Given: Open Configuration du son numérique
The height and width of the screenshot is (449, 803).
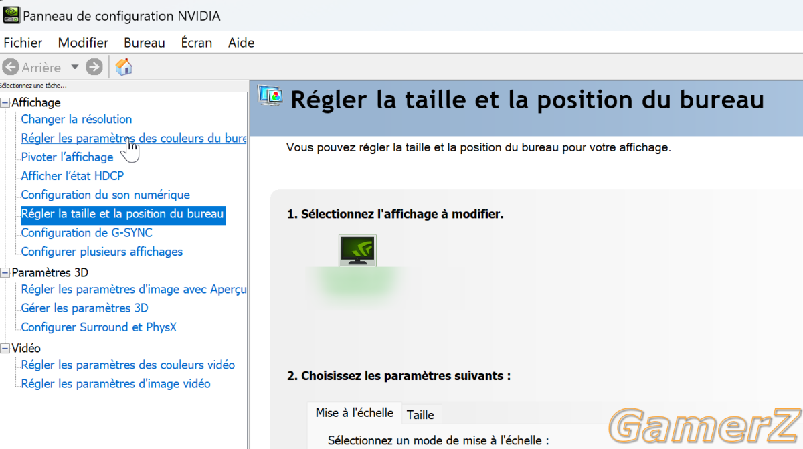Looking at the screenshot, I should pyautogui.click(x=105, y=195).
